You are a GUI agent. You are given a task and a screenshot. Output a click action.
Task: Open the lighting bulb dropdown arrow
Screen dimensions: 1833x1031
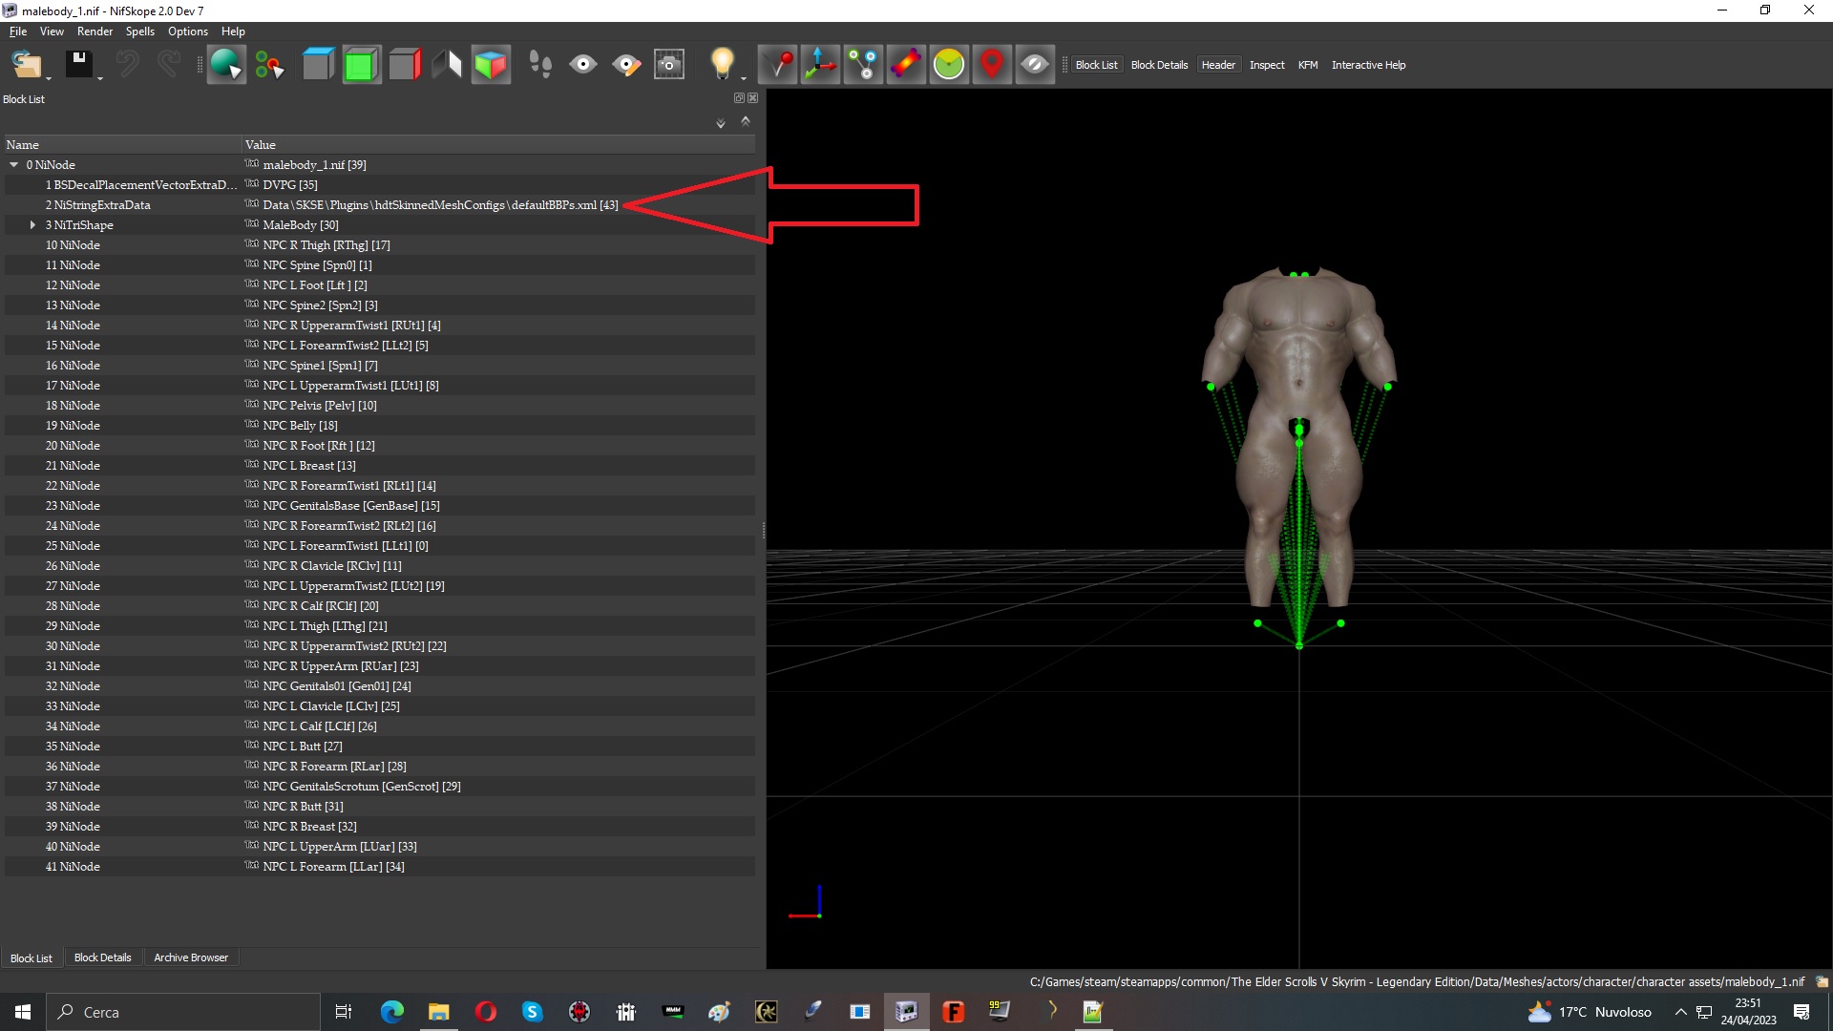743,78
